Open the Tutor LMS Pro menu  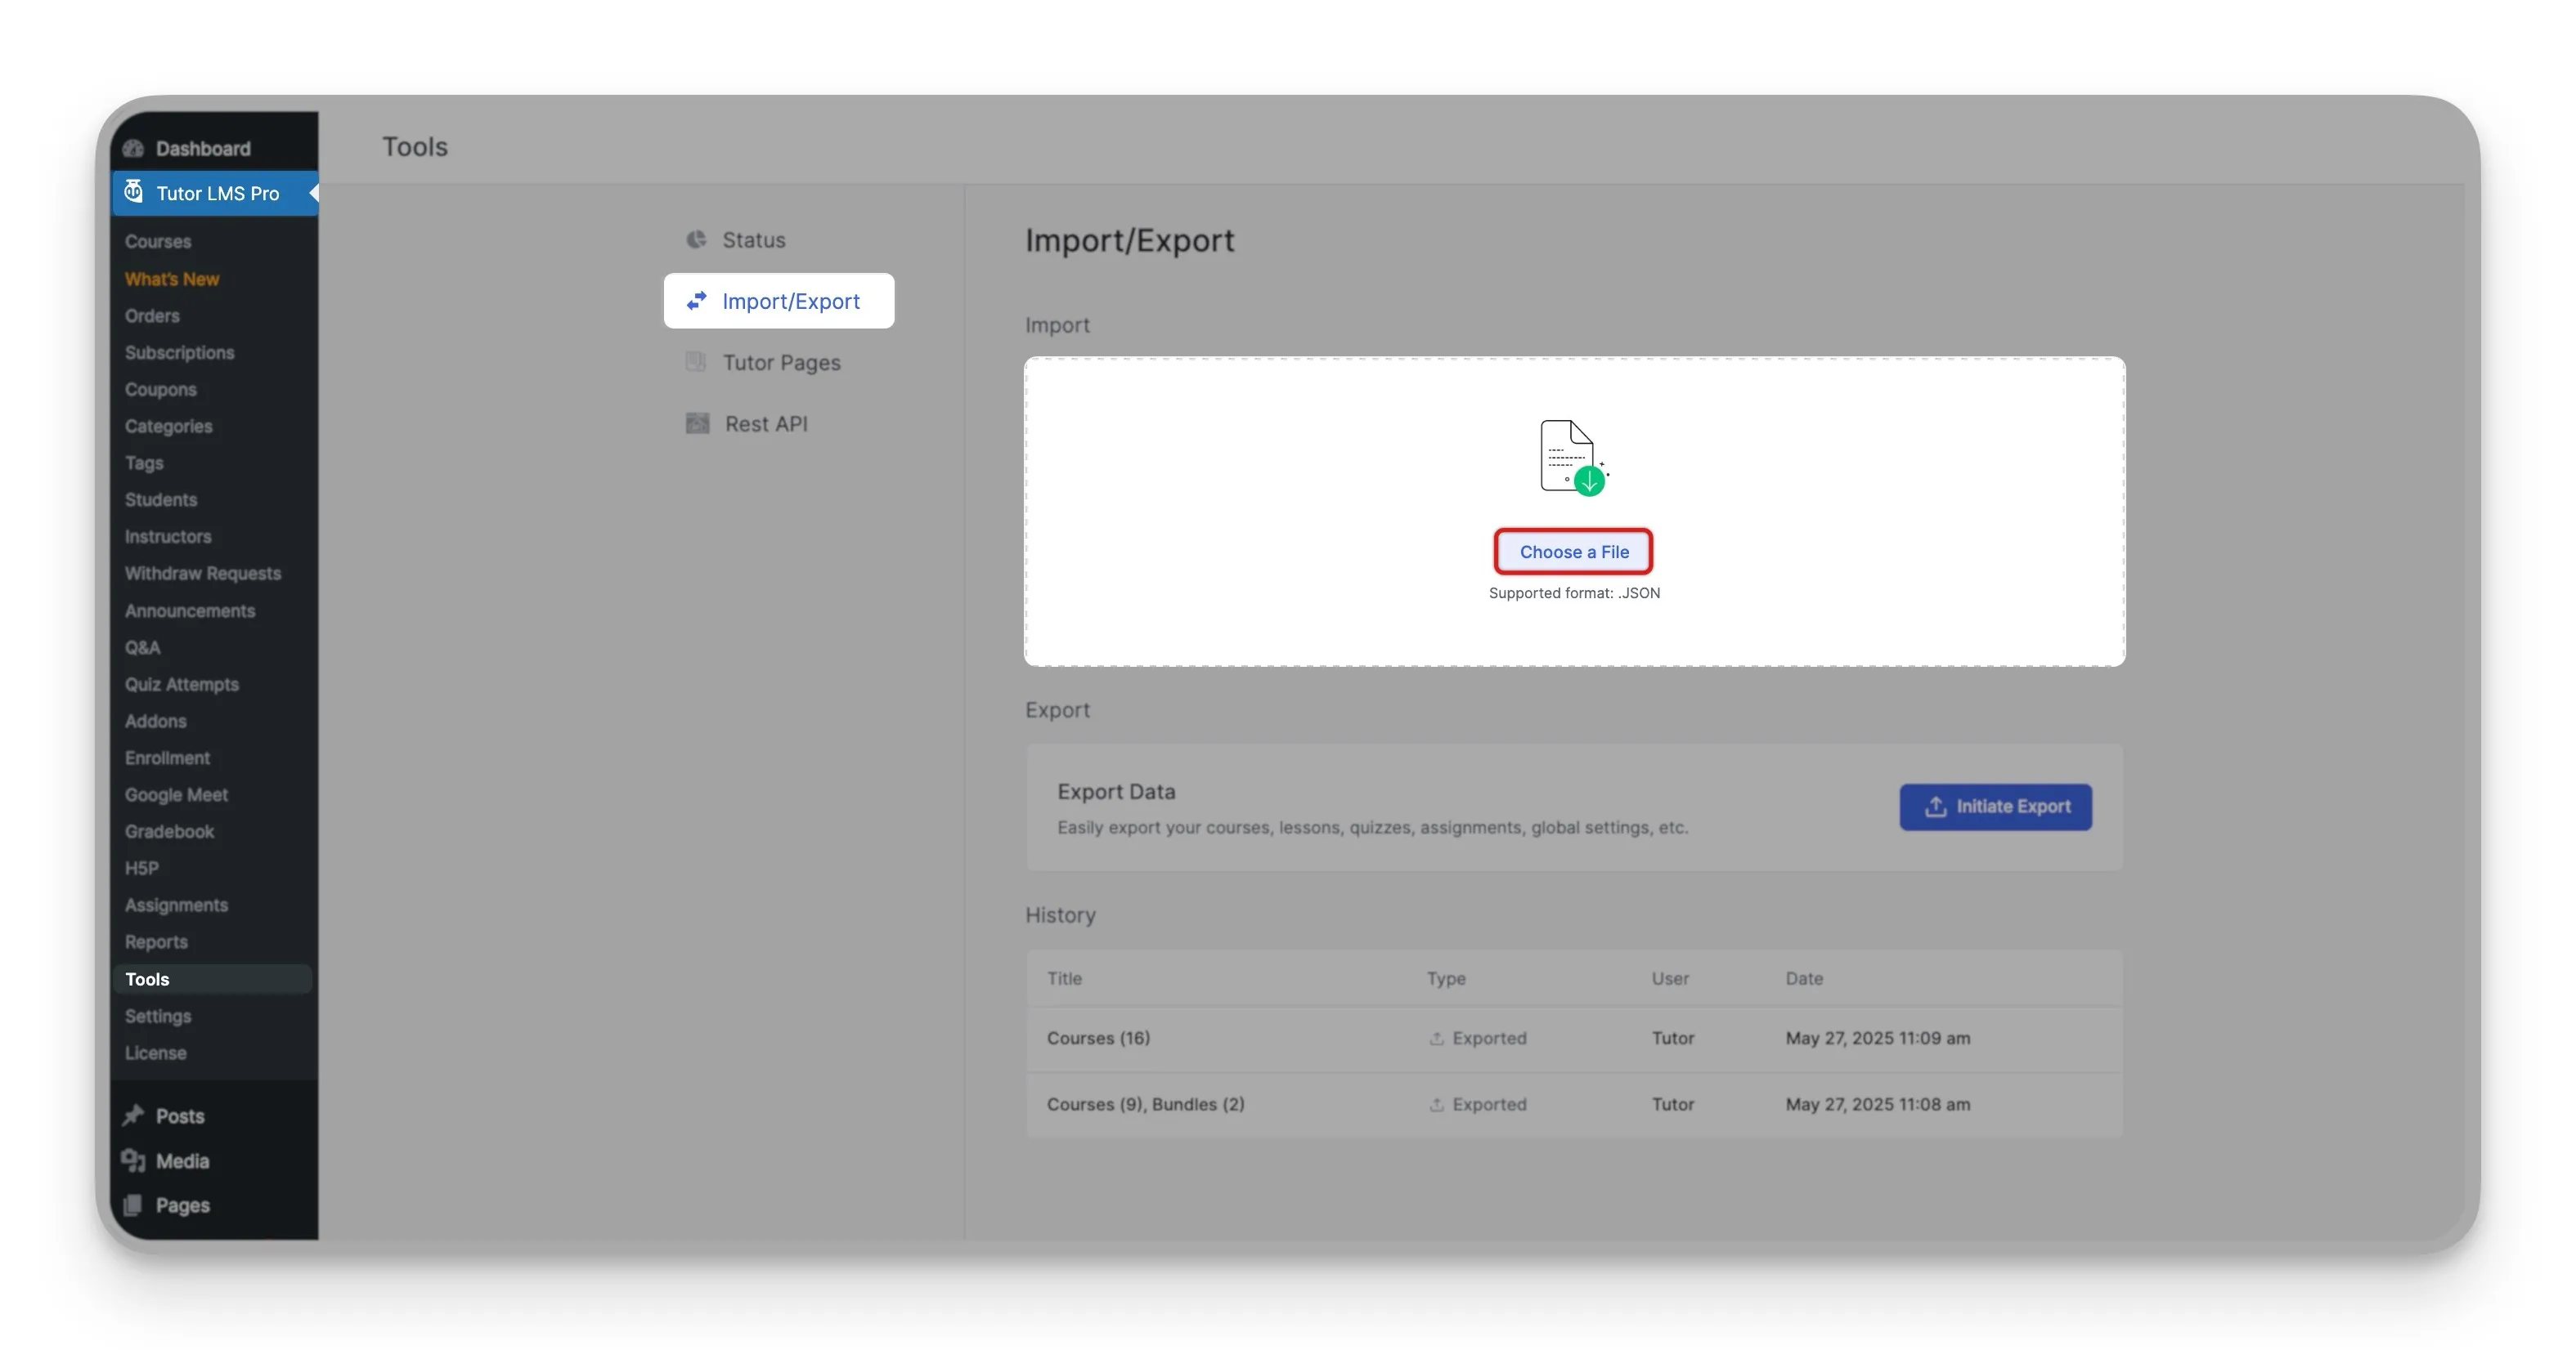click(x=214, y=193)
